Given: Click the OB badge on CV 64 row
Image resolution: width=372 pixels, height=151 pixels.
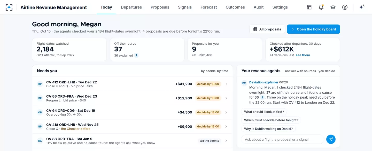Looking at the screenshot, I should [40, 112].
